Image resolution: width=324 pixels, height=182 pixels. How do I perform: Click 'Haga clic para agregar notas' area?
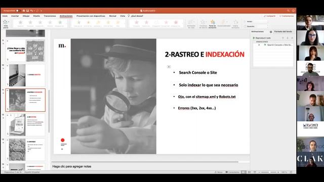(x=72, y=166)
